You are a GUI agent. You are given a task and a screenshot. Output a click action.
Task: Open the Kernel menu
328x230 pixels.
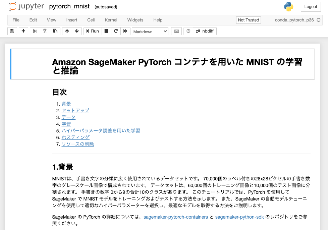pyautogui.click(x=111, y=20)
